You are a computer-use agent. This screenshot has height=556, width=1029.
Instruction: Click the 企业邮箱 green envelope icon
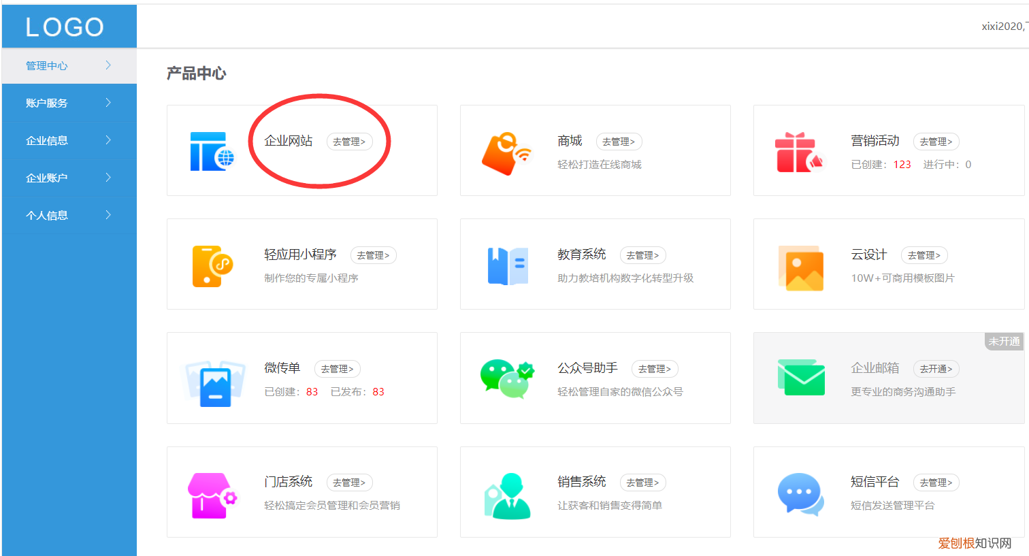tap(801, 378)
